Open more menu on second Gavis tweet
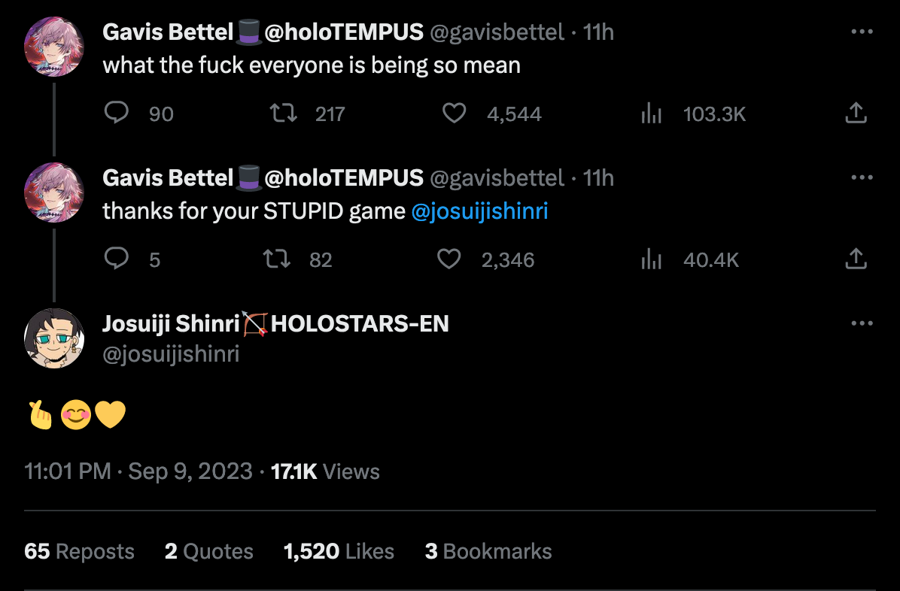This screenshot has height=591, width=900. (x=861, y=177)
